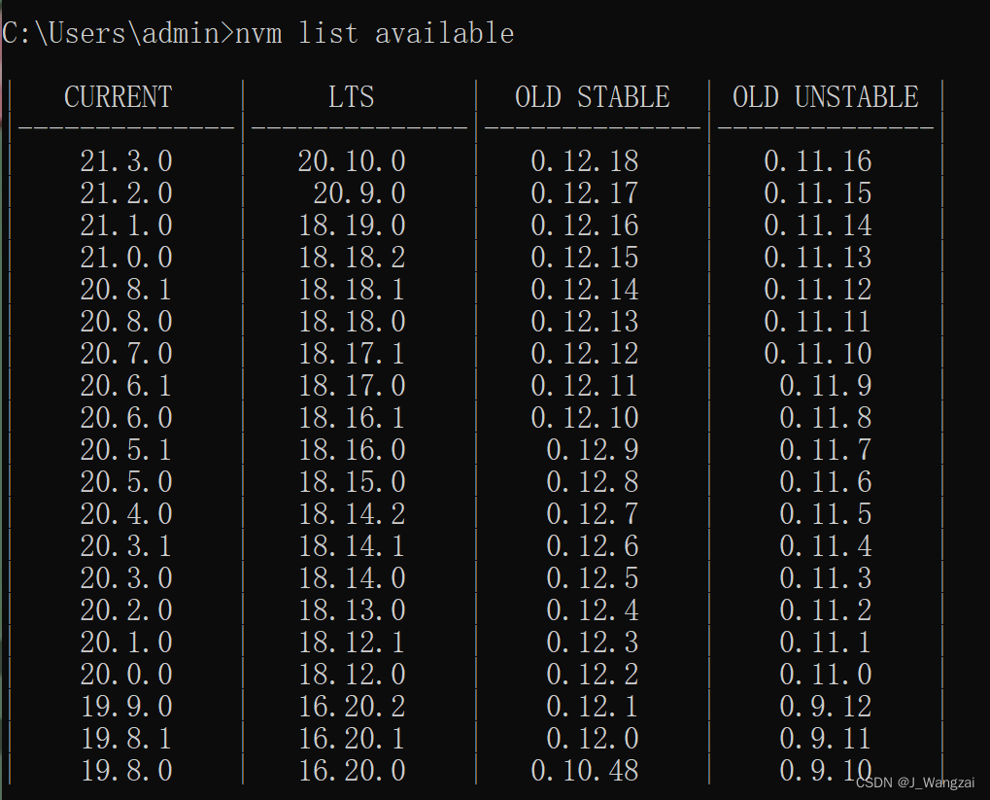Select the CURRENT column header

(x=119, y=96)
